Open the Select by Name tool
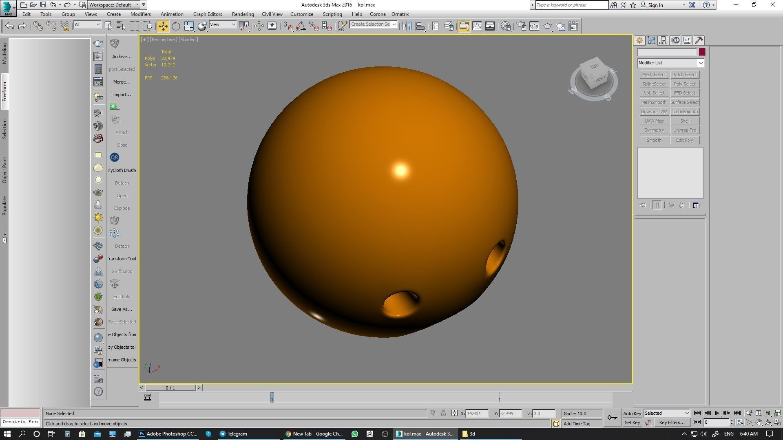The image size is (783, 440). [x=121, y=26]
